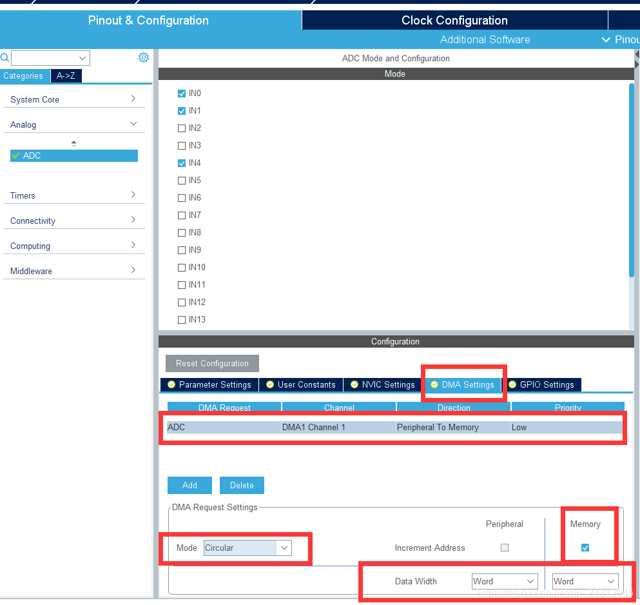This screenshot has width=640, height=605.
Task: Expand the System Core category
Action: click(x=74, y=99)
